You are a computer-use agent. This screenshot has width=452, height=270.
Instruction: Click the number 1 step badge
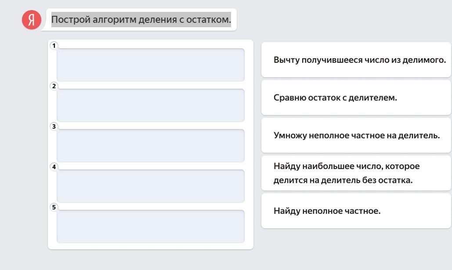[x=54, y=46]
